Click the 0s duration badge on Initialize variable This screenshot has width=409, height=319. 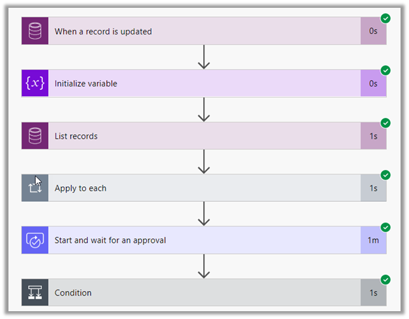[373, 83]
